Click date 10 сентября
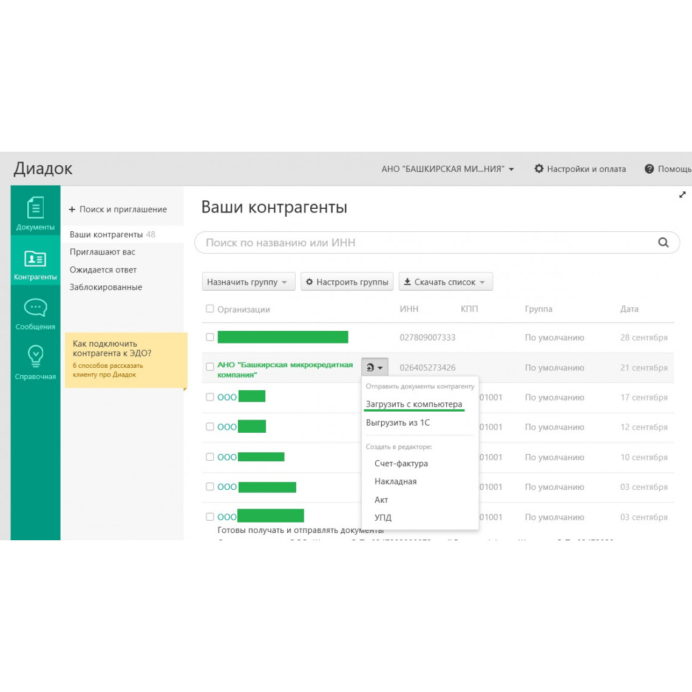The height and width of the screenshot is (692, 692). 644,457
